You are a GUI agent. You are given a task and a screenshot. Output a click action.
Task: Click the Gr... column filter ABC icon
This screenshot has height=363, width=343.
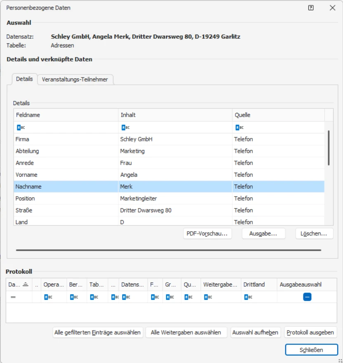pyautogui.click(x=170, y=297)
